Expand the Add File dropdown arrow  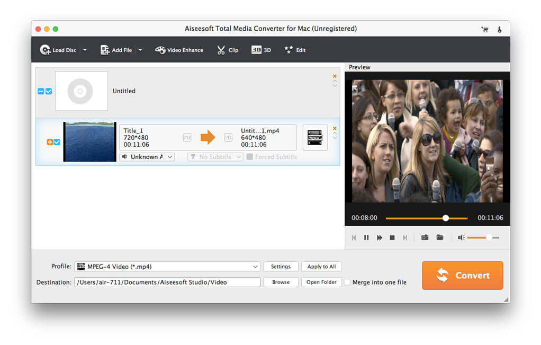(140, 50)
